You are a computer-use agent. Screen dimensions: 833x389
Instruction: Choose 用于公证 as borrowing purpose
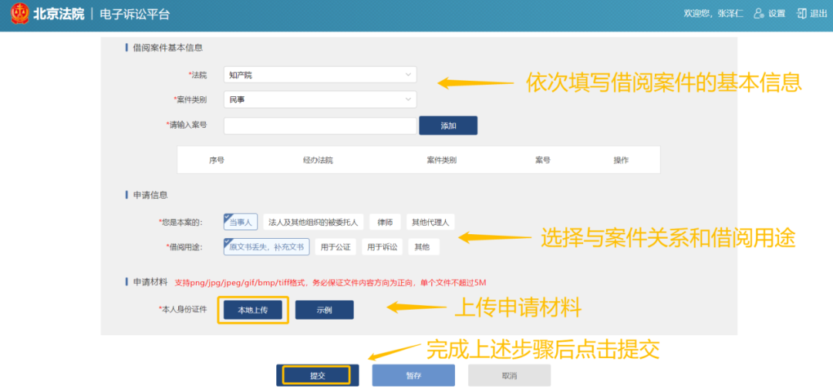336,246
